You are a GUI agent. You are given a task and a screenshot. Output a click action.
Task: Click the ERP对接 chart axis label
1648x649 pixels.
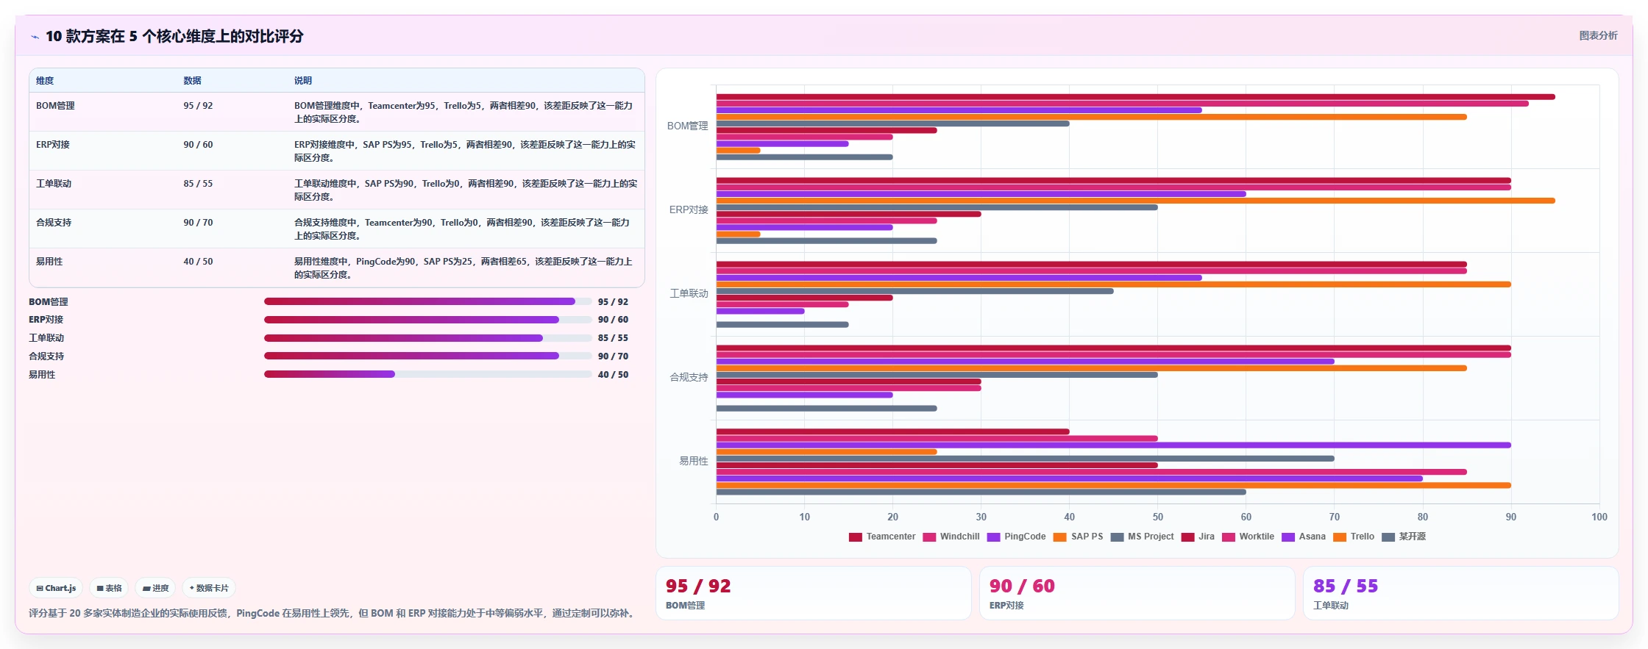click(x=689, y=210)
